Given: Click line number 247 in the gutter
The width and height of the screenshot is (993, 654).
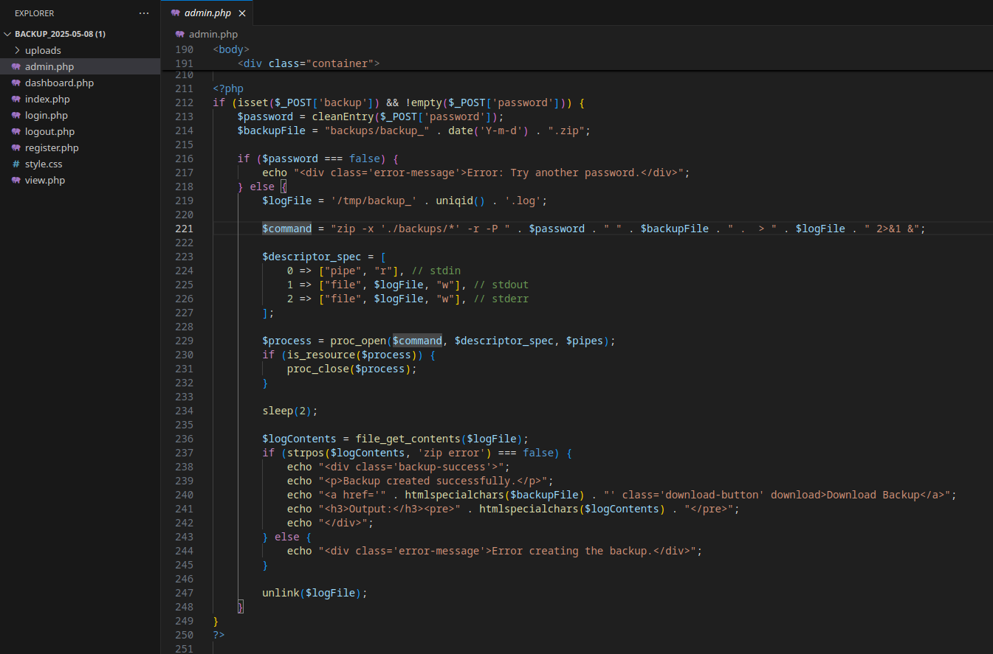Looking at the screenshot, I should [185, 593].
